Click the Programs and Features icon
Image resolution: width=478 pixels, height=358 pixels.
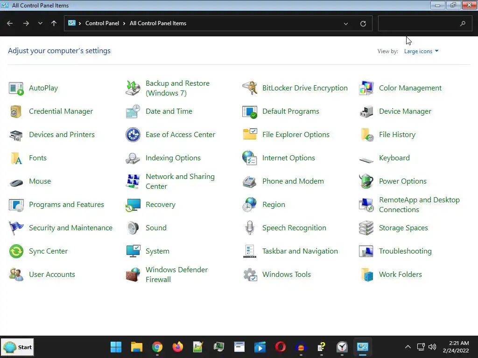coord(16,205)
